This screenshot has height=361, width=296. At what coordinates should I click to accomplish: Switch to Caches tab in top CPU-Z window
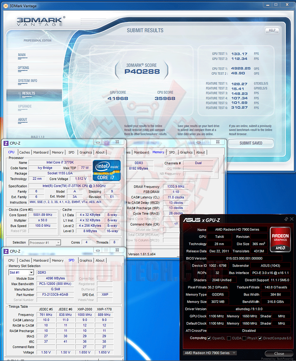point(25,152)
